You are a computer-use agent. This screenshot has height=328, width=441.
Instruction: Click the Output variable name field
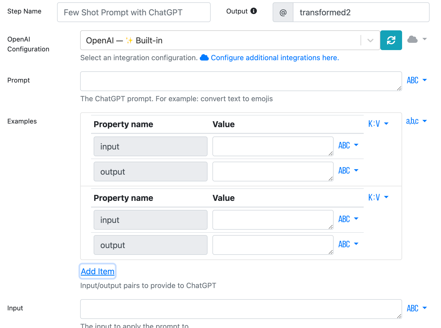[x=361, y=12]
